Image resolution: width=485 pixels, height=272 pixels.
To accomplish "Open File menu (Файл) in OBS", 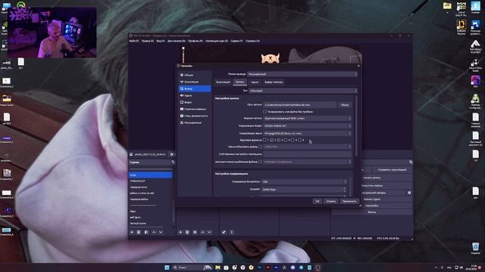I will click(134, 41).
